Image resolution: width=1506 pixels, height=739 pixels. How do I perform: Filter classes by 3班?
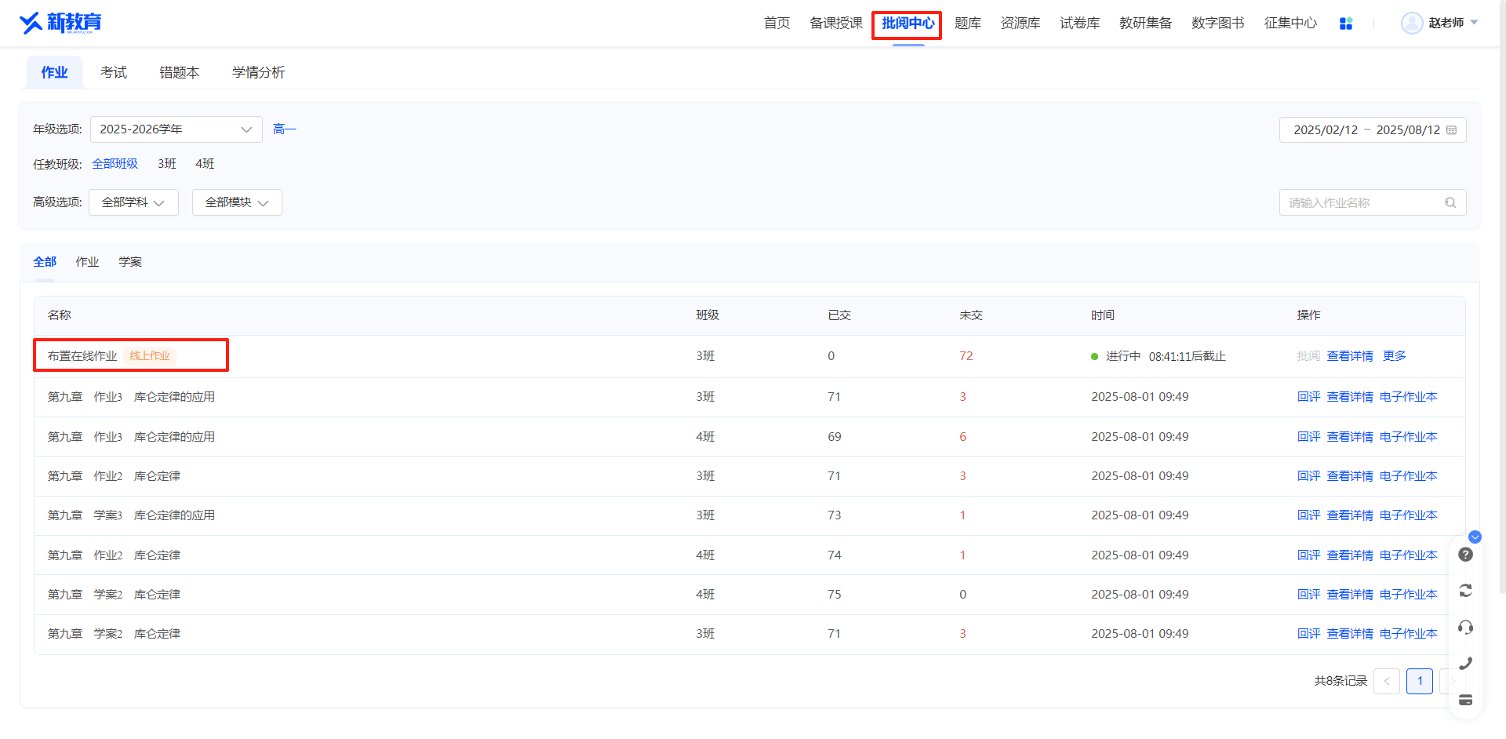(x=167, y=164)
